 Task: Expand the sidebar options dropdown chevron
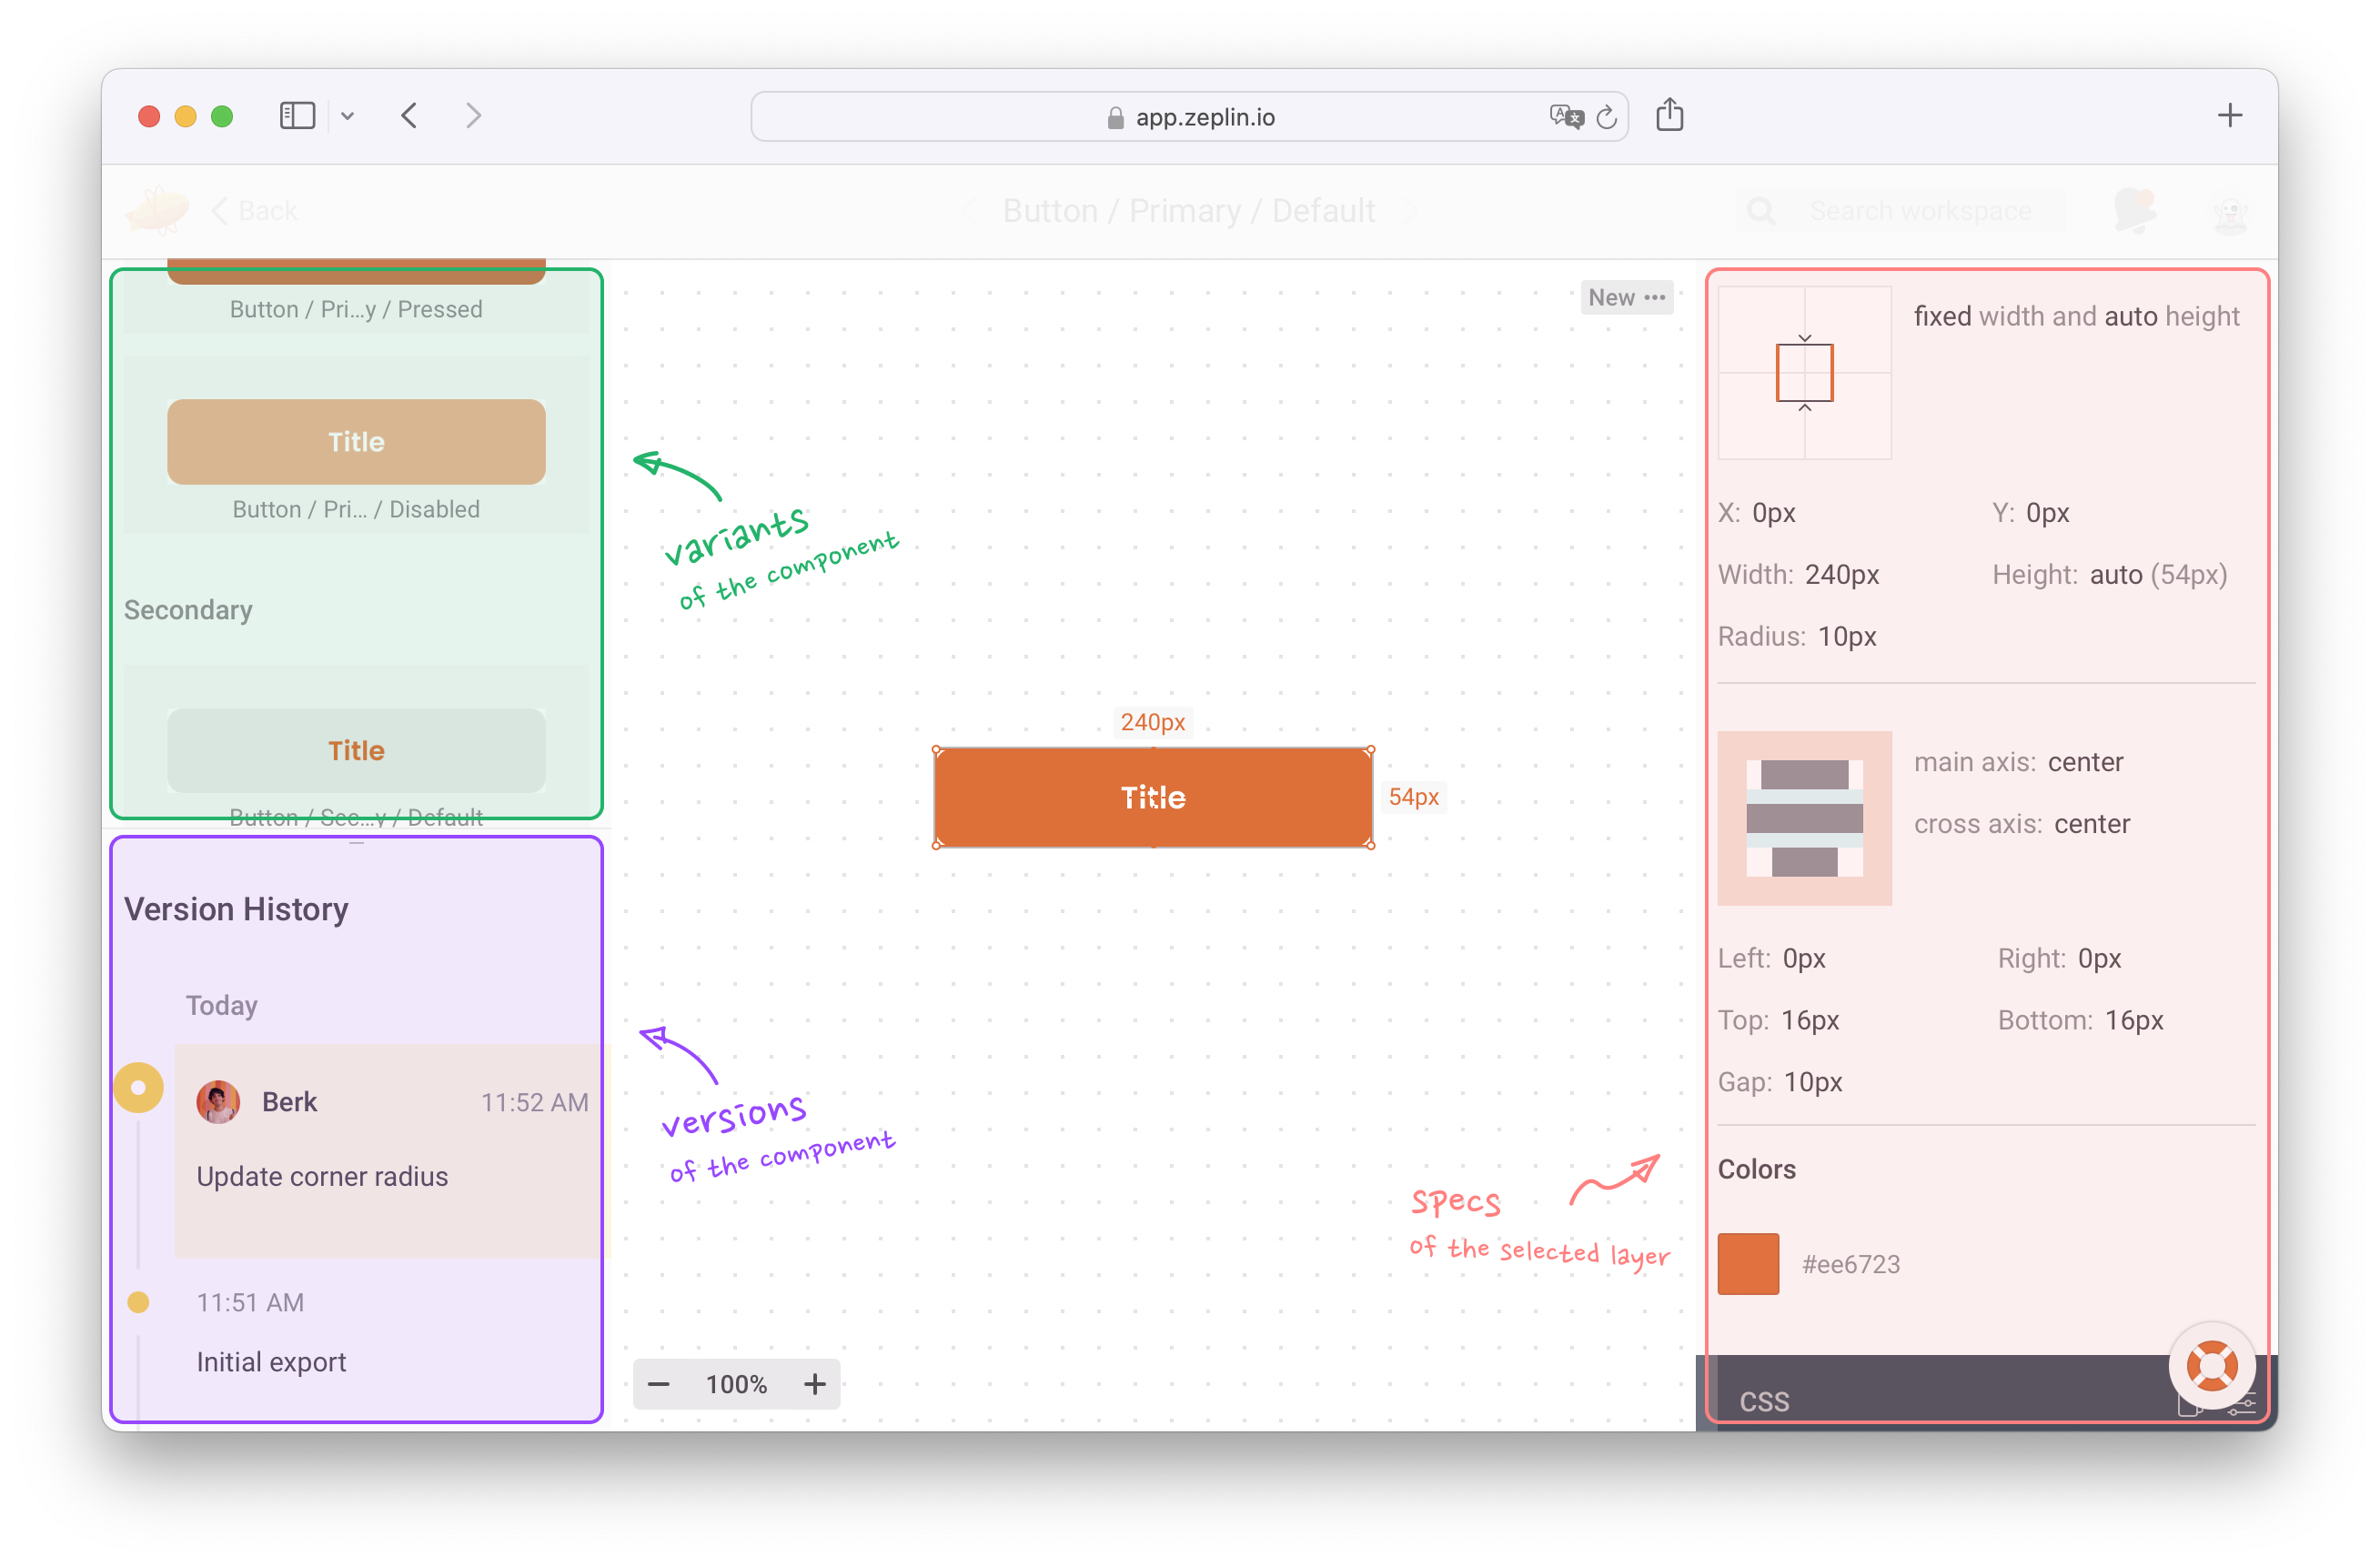click(x=347, y=115)
